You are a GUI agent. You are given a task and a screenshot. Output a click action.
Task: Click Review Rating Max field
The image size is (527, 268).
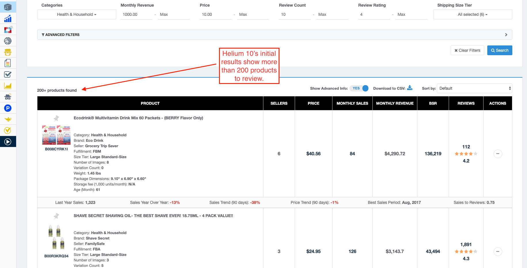click(411, 14)
